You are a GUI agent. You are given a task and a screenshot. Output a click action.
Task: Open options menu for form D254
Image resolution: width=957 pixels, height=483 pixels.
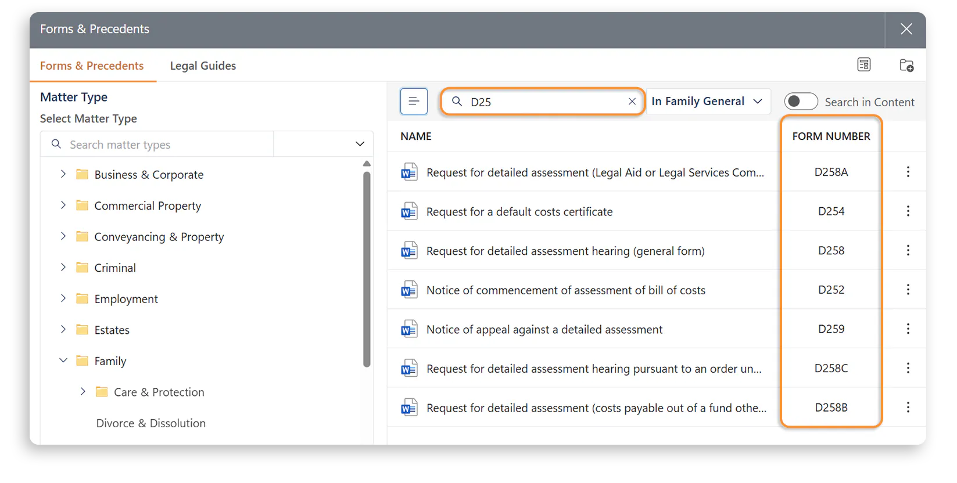coord(908,211)
